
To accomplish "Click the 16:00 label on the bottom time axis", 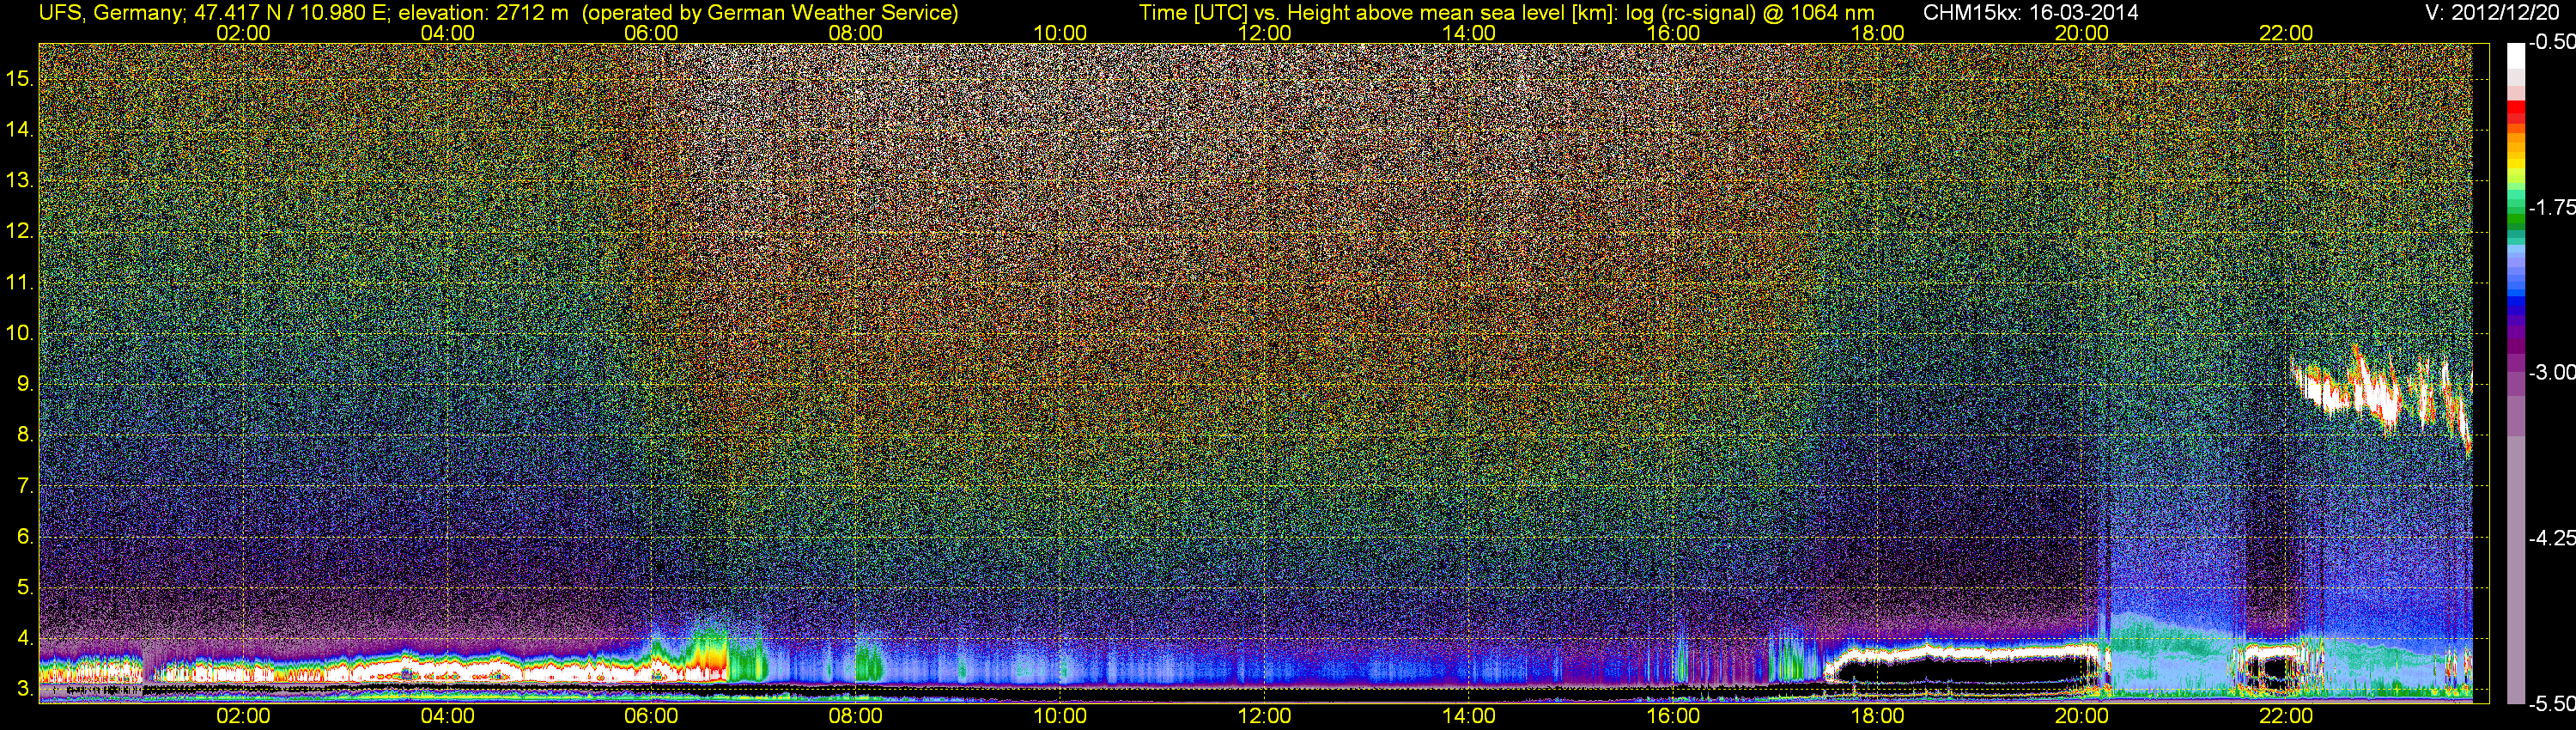I will click(x=1673, y=716).
